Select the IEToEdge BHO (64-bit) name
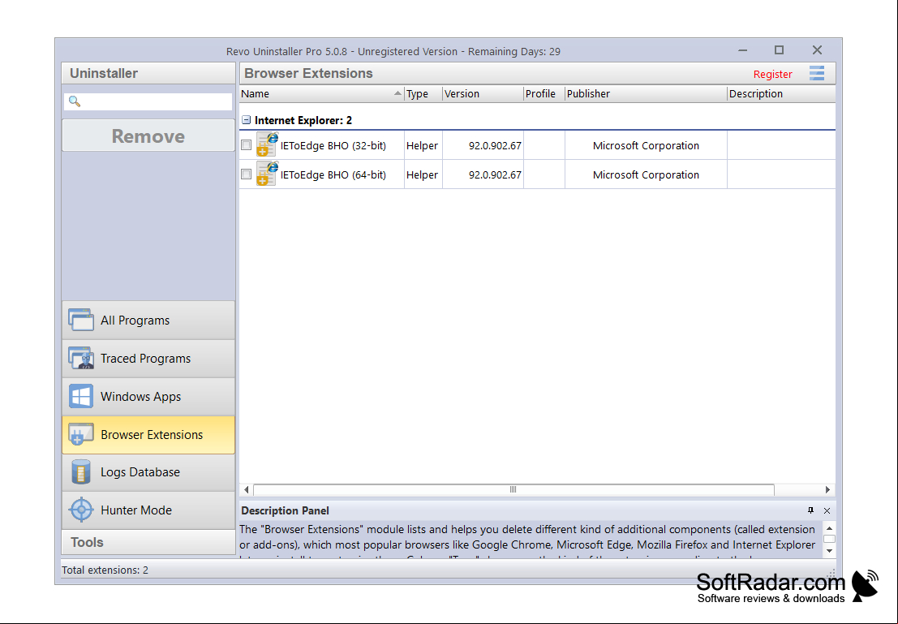Image resolution: width=898 pixels, height=624 pixels. [x=333, y=174]
